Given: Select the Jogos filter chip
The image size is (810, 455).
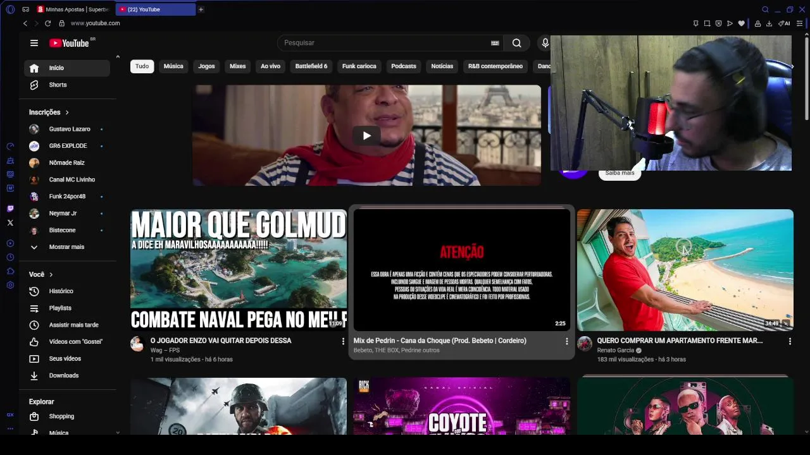Looking at the screenshot, I should [206, 66].
